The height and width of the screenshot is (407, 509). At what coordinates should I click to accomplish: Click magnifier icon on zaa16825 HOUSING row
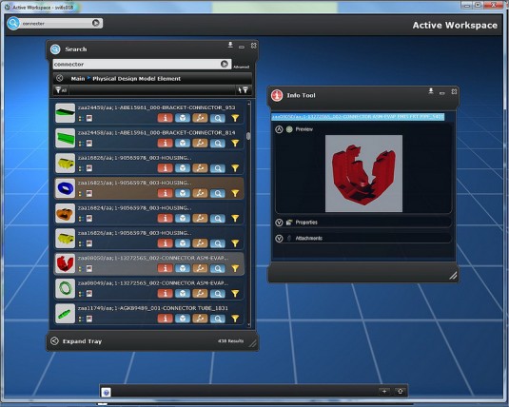(218, 193)
